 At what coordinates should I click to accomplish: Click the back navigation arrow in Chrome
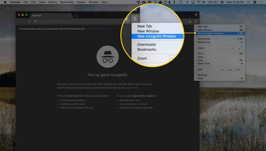pyautogui.click(x=19, y=22)
